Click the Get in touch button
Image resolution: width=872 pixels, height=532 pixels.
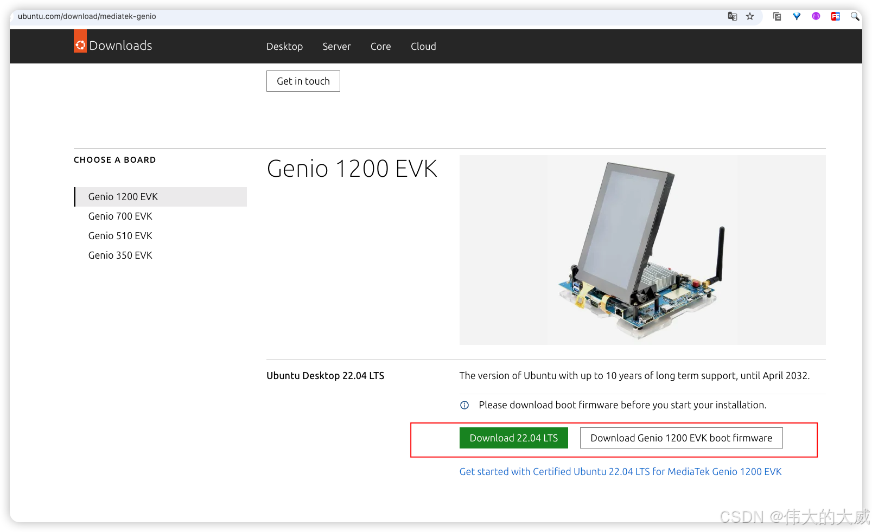303,81
